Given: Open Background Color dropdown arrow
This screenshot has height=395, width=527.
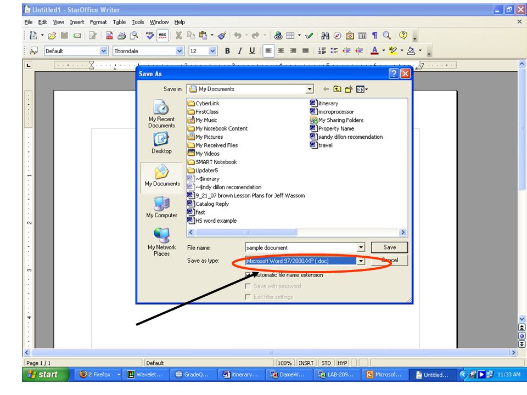Looking at the screenshot, I should point(420,50).
